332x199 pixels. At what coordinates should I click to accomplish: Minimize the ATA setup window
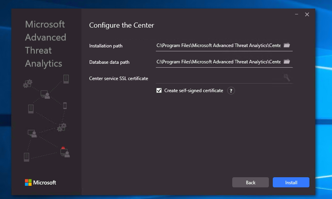coord(297,14)
